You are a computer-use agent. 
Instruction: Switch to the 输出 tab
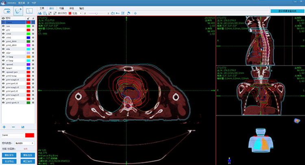(82, 8)
